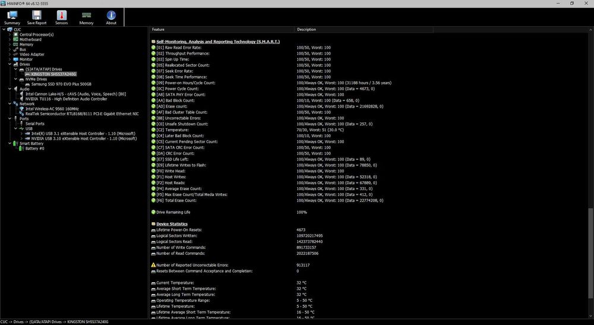Collapse the Audio tree branch

click(10, 89)
